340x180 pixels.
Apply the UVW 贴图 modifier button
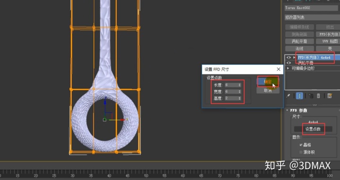pyautogui.click(x=328, y=41)
